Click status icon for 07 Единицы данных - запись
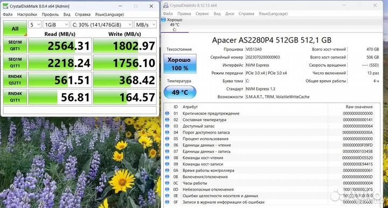The height and width of the screenshot is (208, 388). tap(167, 151)
